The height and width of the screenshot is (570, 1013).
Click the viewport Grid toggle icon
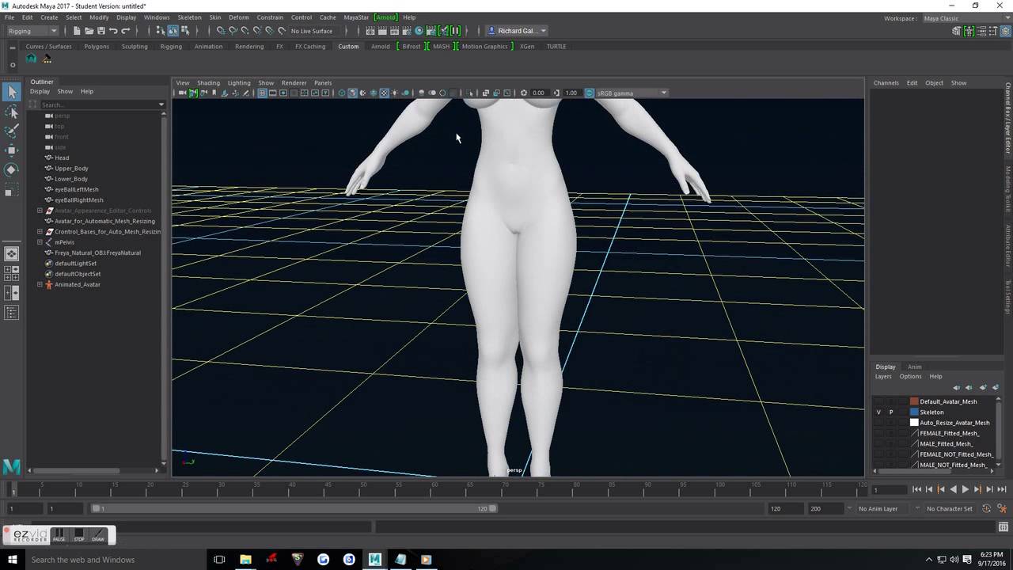262,93
